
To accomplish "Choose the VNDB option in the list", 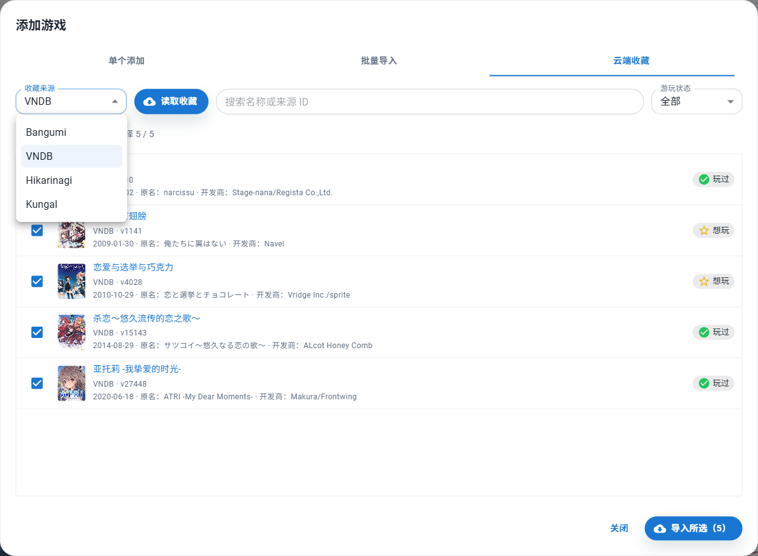I will (x=71, y=157).
